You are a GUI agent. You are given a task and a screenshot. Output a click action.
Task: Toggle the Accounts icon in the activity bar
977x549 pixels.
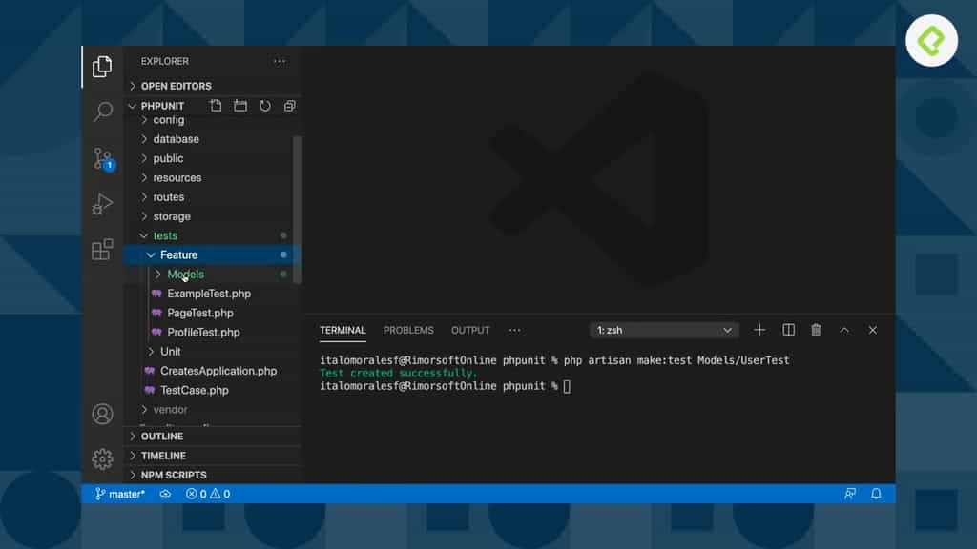click(102, 414)
